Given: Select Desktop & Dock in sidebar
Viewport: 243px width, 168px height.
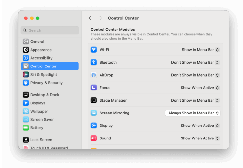Looking at the screenshot, I should tap(45, 95).
